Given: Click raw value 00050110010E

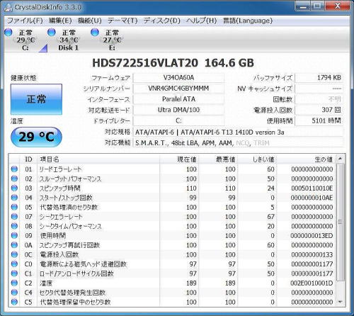Looking at the screenshot, I should click(x=312, y=188).
